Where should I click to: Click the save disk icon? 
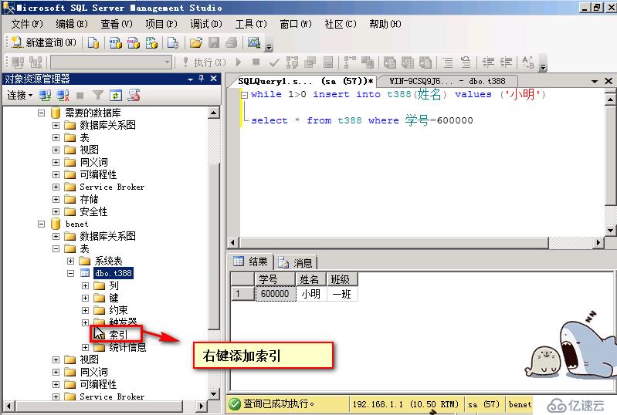pyautogui.click(x=214, y=42)
